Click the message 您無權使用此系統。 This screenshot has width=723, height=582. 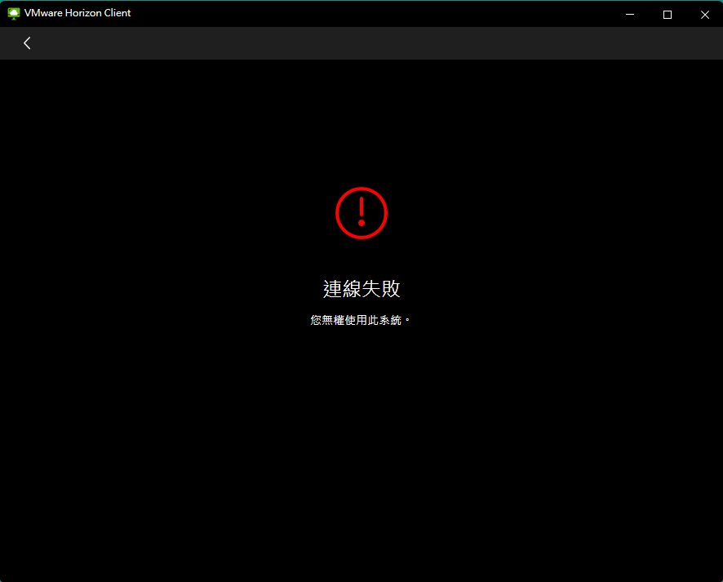(360, 320)
